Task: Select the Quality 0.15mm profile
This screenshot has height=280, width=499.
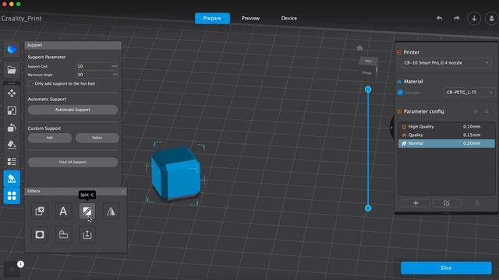Action: pyautogui.click(x=447, y=135)
